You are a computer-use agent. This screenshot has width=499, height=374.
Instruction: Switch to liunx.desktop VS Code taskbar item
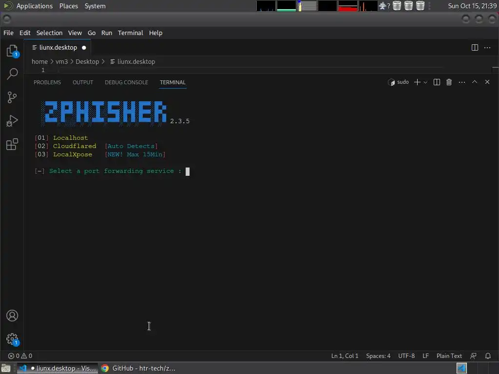coord(58,368)
